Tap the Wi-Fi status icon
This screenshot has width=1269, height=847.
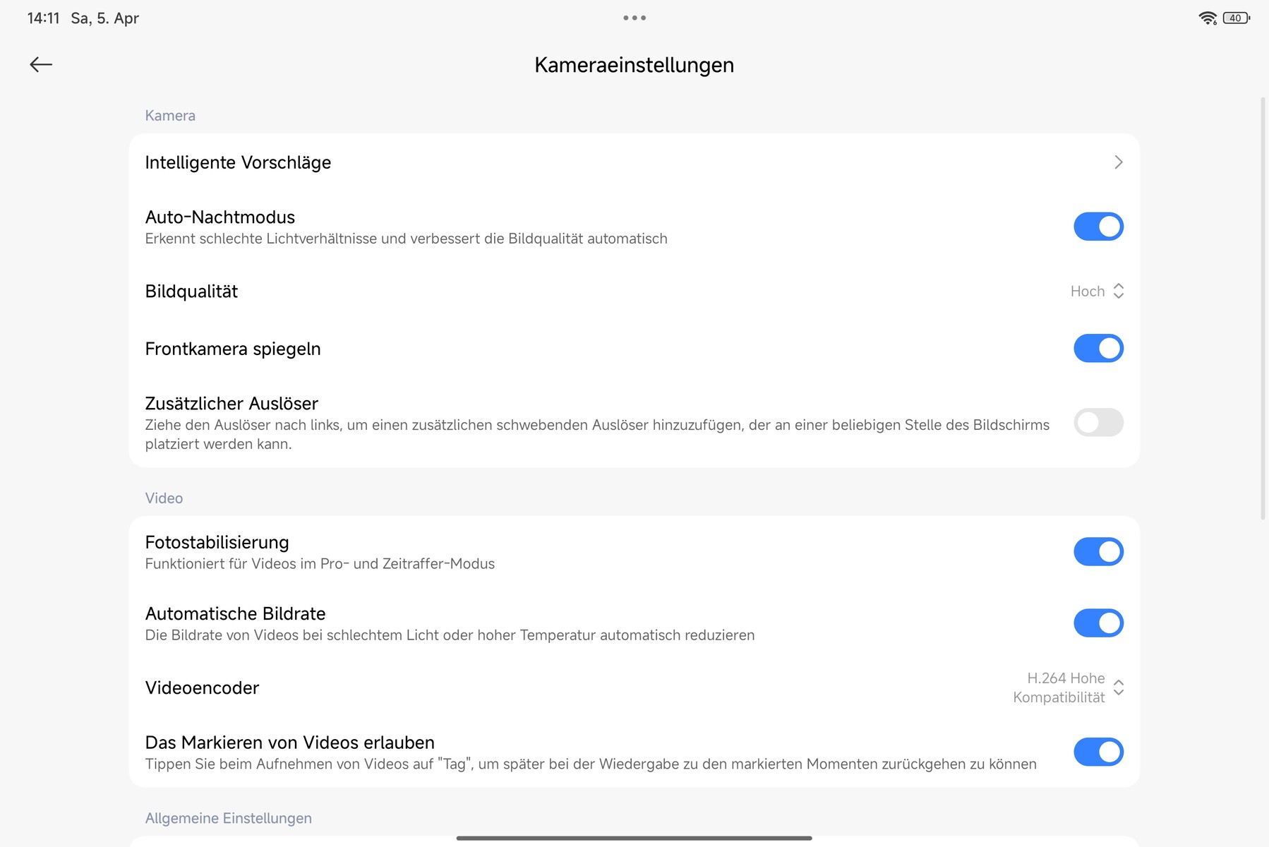[1208, 18]
